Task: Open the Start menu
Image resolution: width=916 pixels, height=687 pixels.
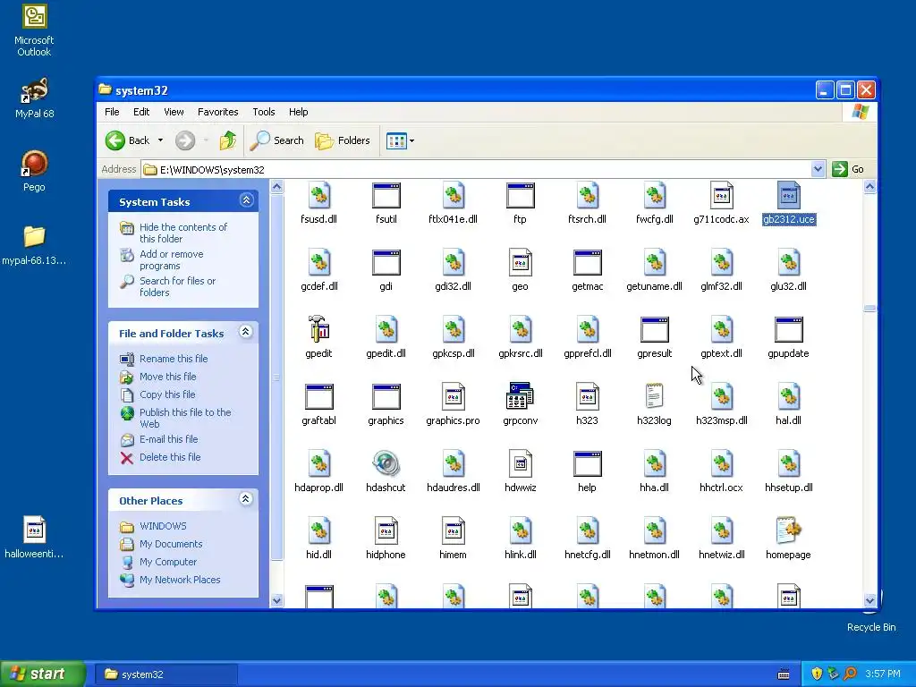Action: coord(43,674)
